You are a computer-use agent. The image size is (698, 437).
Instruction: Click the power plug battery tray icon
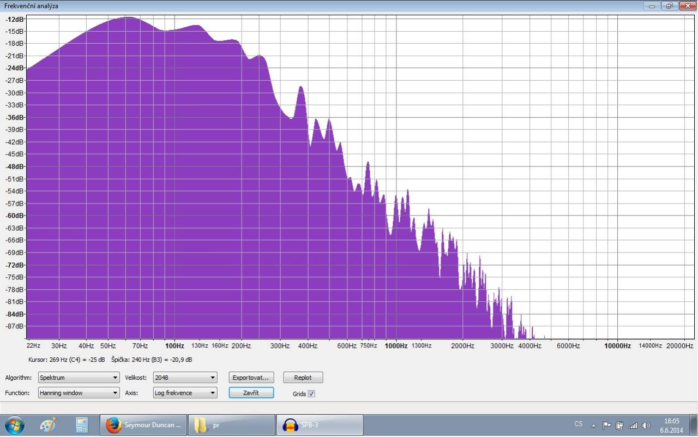(619, 425)
